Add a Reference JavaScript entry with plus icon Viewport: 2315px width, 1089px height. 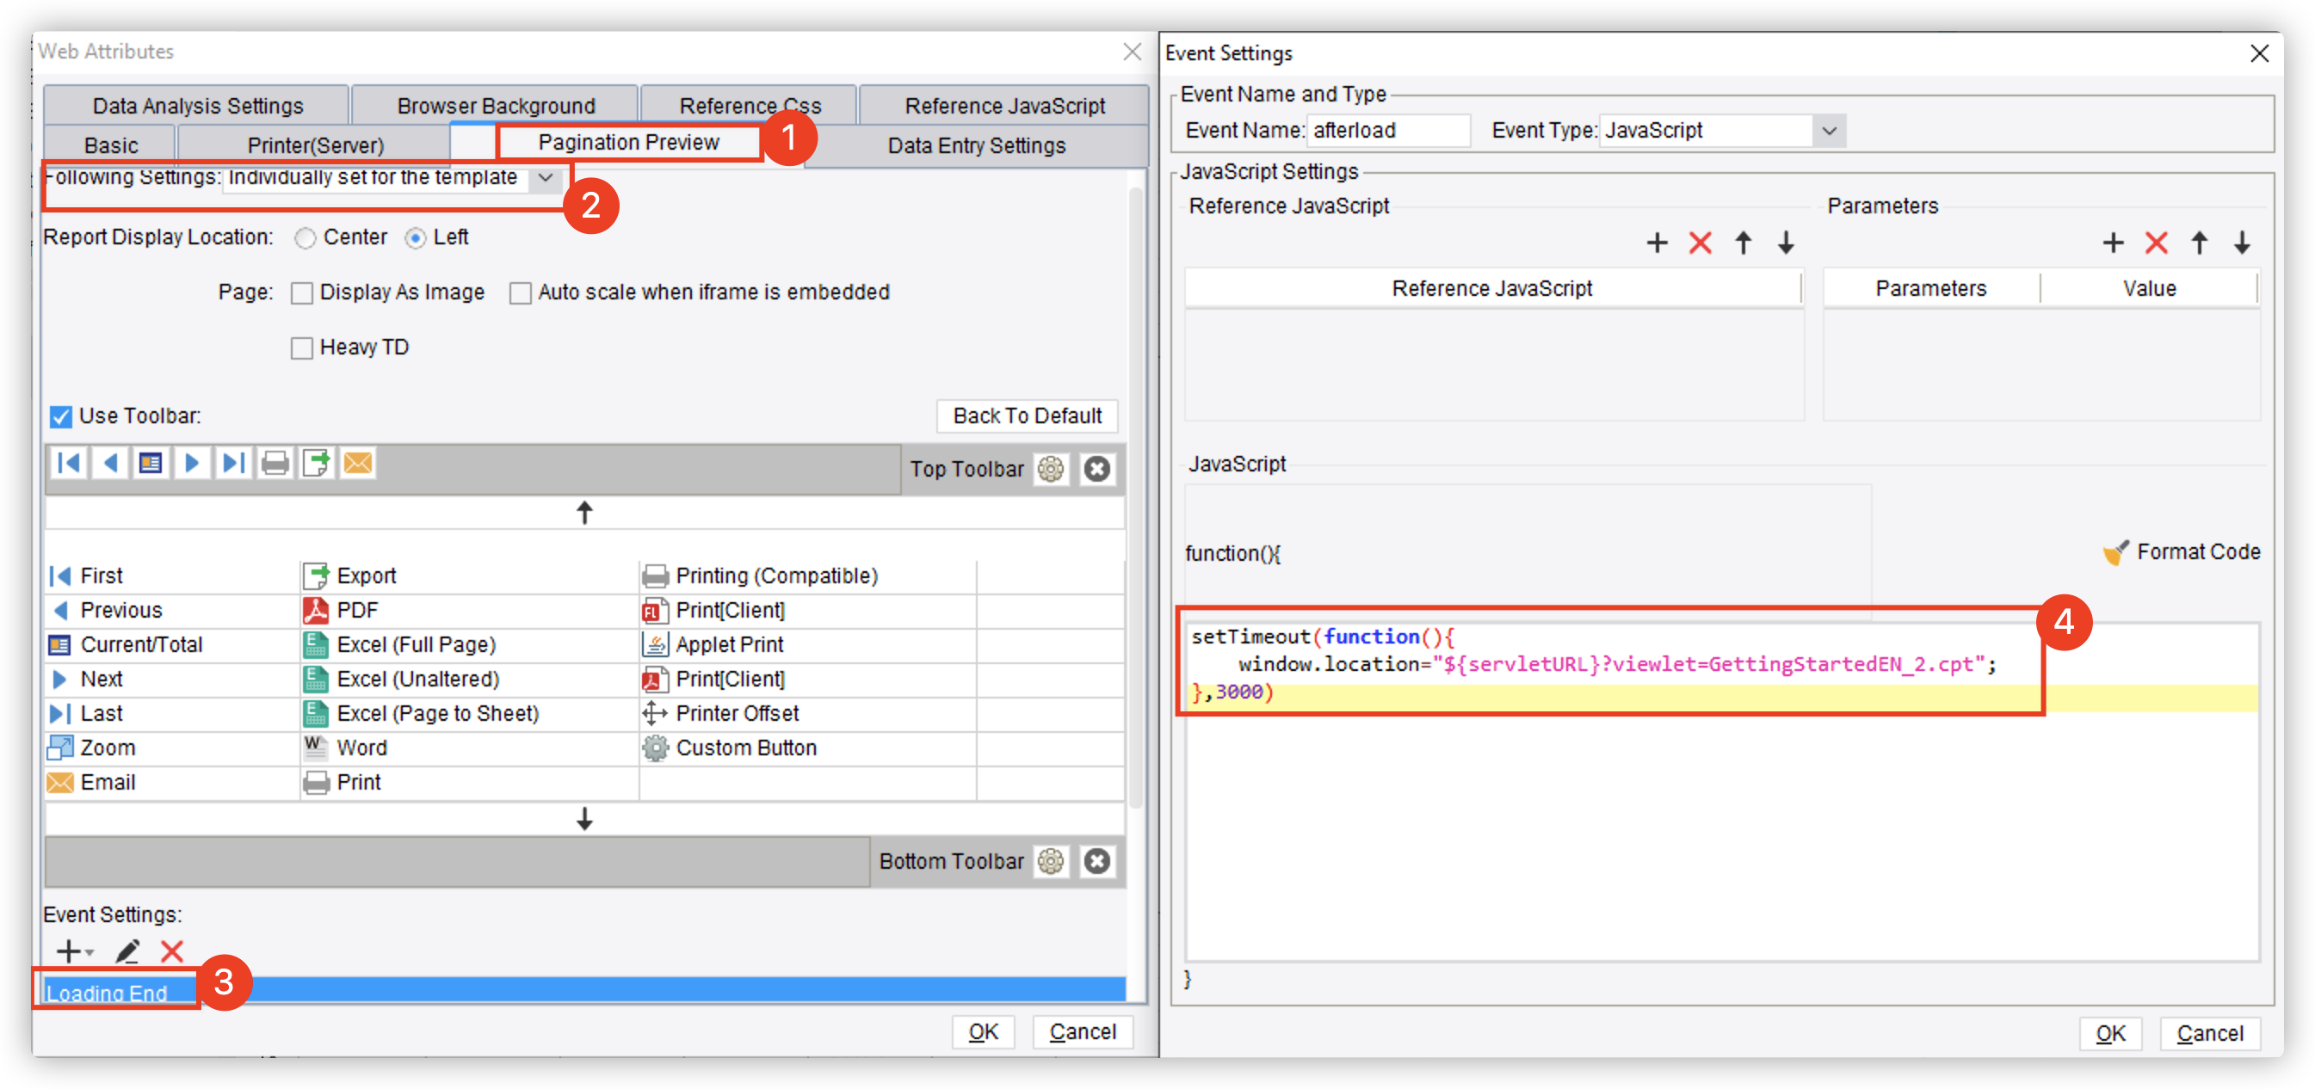point(1657,243)
